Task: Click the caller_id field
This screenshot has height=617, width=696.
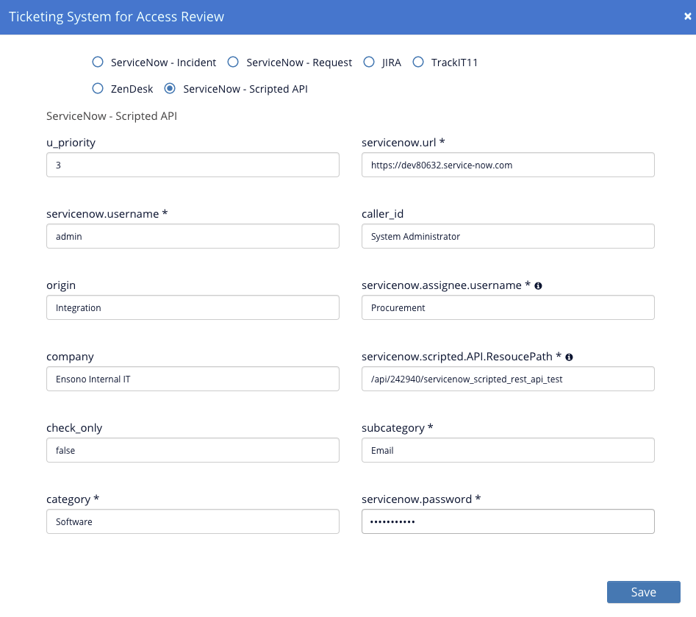Action: pyautogui.click(x=508, y=236)
